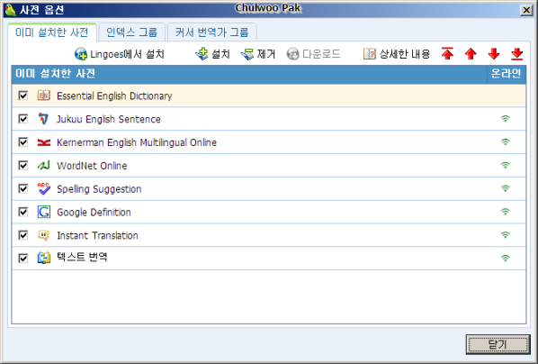Select Jukuu English Sentence row text
Viewport: 538px width, 364px height.
109,119
